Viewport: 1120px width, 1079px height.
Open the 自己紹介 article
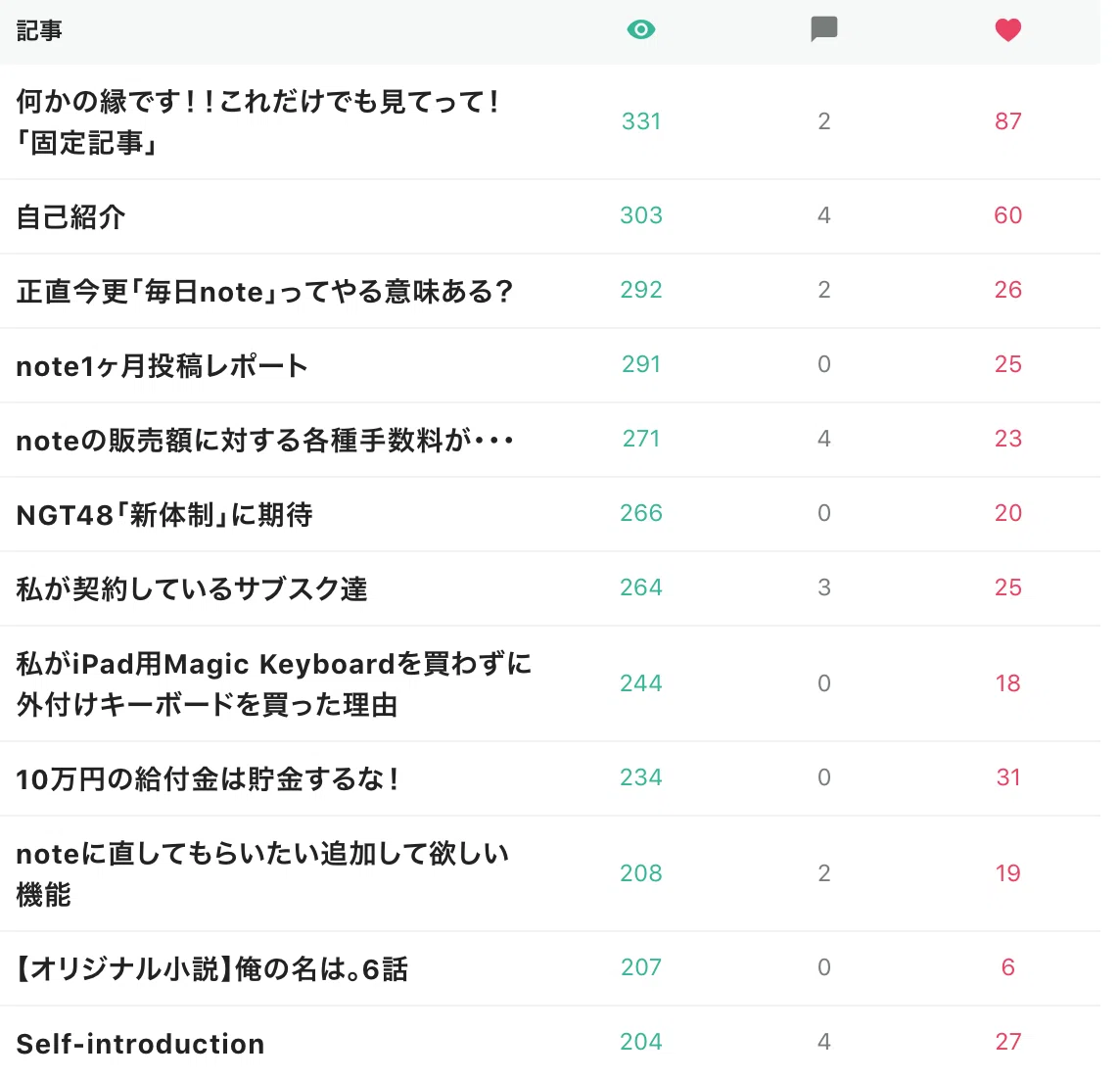tap(70, 216)
